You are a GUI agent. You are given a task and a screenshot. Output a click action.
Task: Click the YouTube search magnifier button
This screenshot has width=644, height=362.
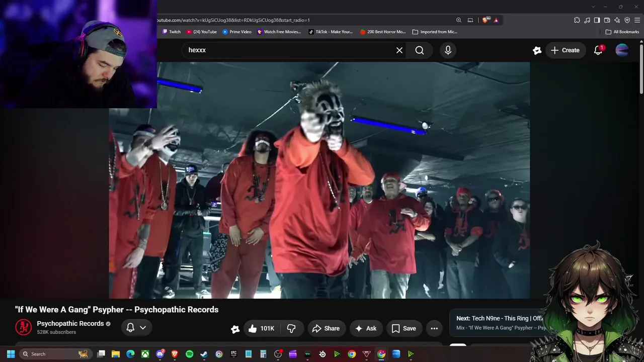point(420,50)
